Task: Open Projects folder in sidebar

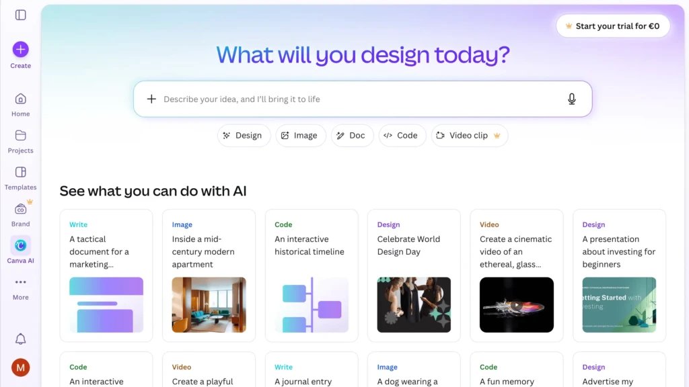Action: click(21, 142)
